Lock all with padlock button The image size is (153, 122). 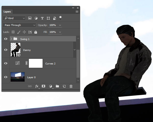point(36,32)
